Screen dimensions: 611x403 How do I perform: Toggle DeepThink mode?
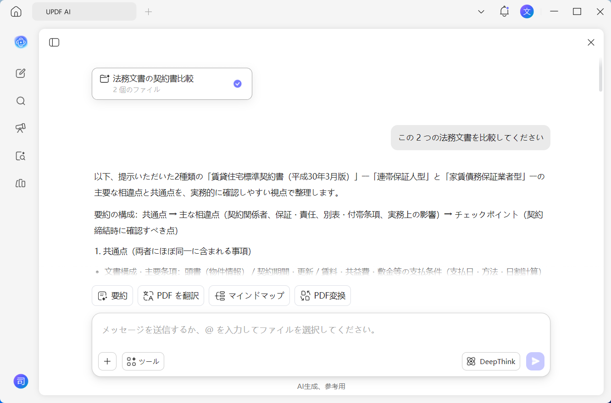491,361
